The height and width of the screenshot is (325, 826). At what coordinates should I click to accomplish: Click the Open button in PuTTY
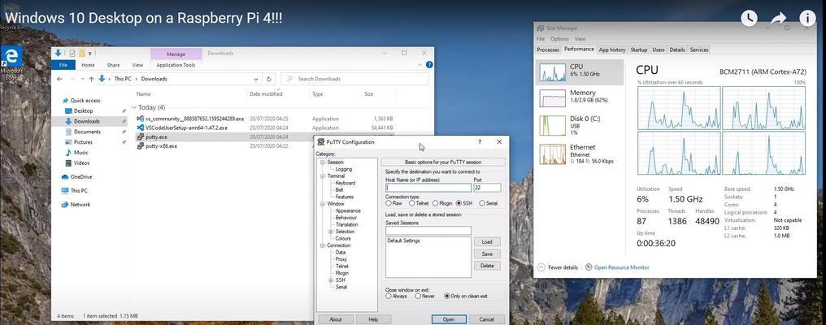pyautogui.click(x=449, y=319)
